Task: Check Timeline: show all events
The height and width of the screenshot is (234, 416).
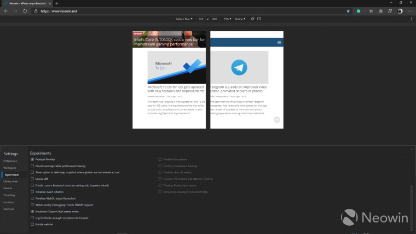Action: pos(160,172)
